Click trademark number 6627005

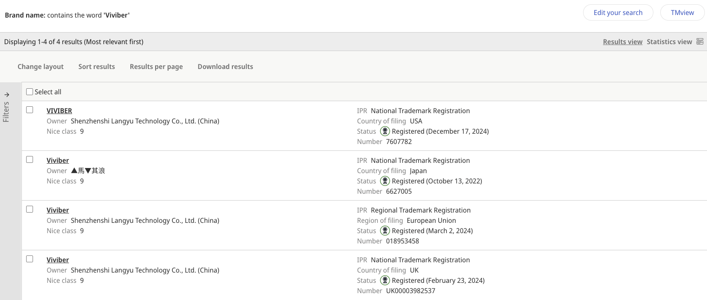tap(399, 191)
